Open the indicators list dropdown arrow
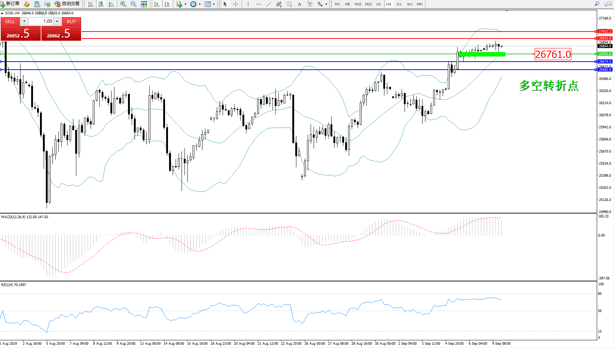The height and width of the screenshot is (348, 614). (185, 4)
